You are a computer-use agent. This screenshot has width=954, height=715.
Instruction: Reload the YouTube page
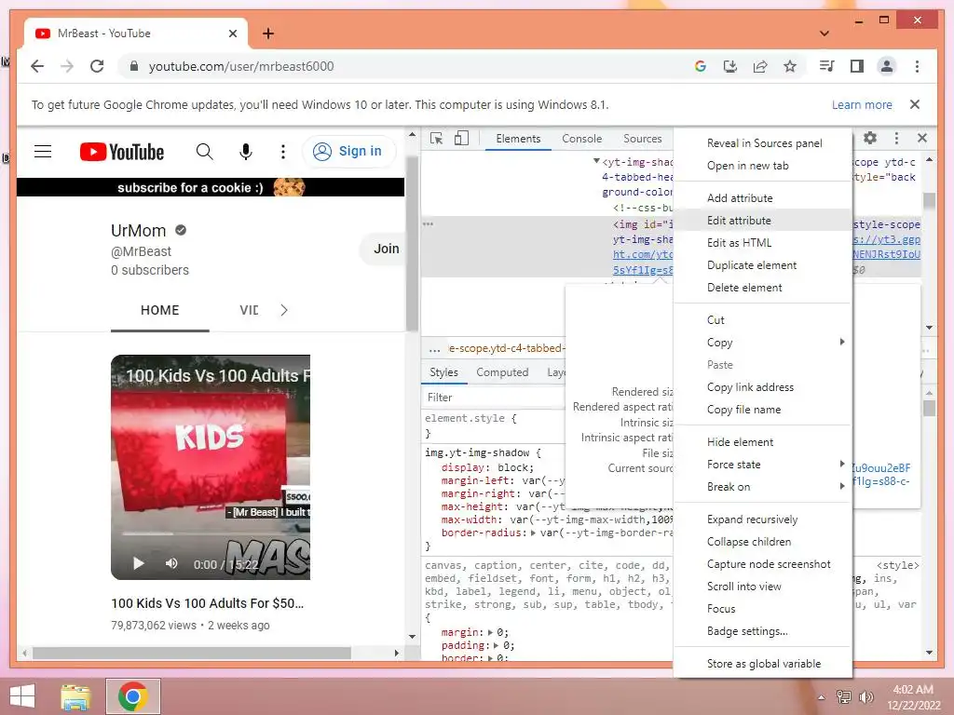coord(97,66)
